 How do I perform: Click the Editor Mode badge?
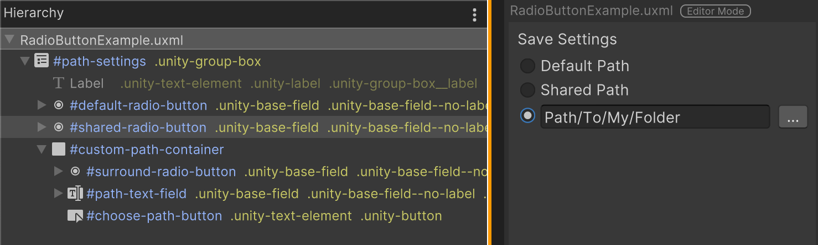[x=715, y=11]
